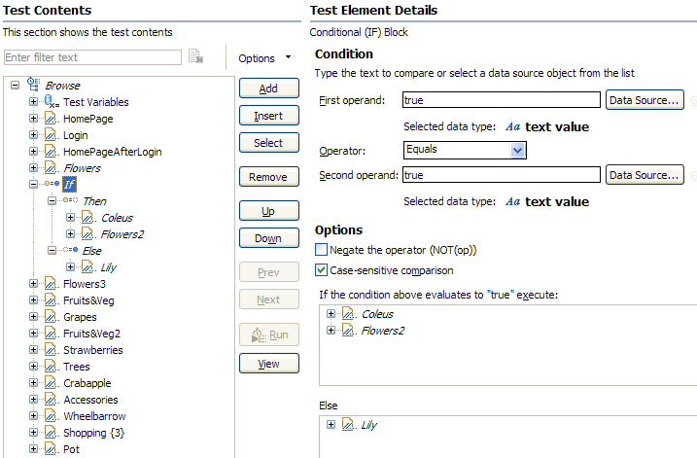Open the Options dropdown menu
The image size is (697, 458).
pyautogui.click(x=265, y=58)
